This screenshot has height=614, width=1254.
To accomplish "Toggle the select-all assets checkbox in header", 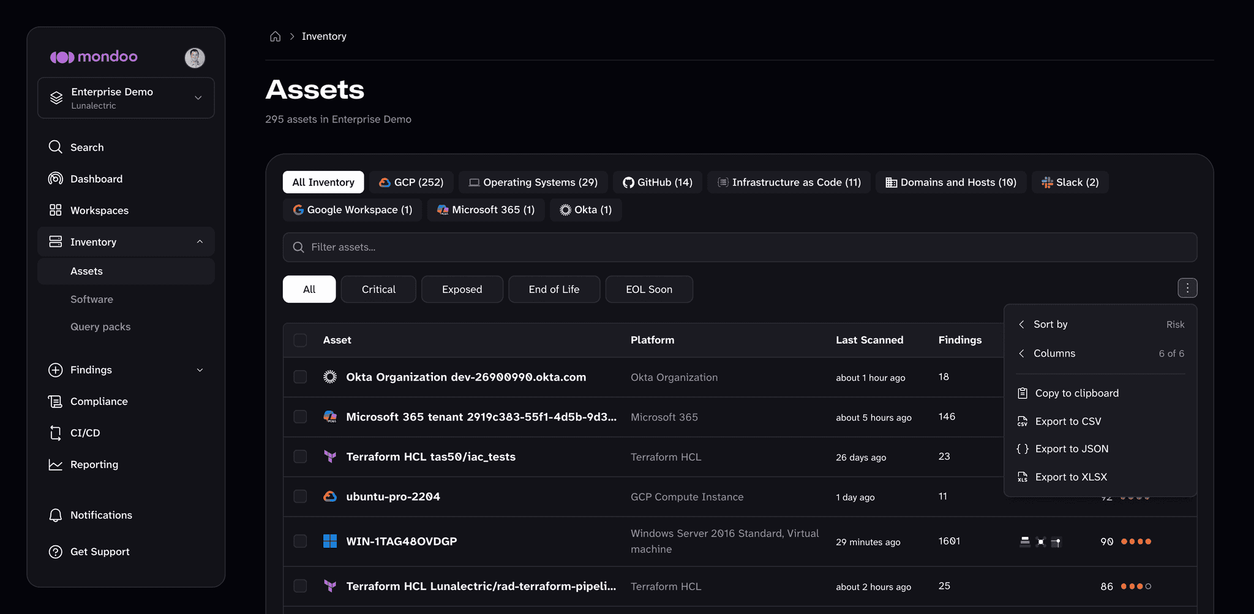I will pyautogui.click(x=300, y=340).
